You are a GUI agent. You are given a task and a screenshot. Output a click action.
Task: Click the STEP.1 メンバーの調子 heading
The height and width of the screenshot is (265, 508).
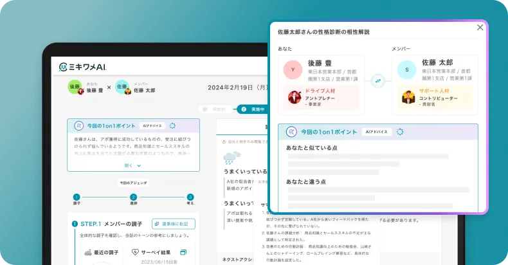click(x=111, y=224)
